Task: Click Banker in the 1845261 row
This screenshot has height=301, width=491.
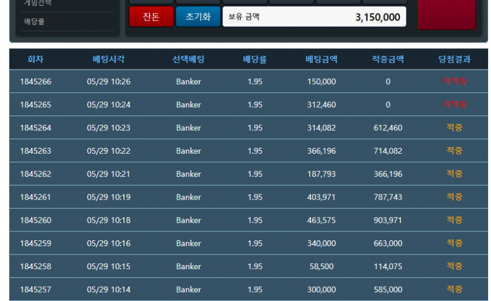Action: click(x=189, y=197)
